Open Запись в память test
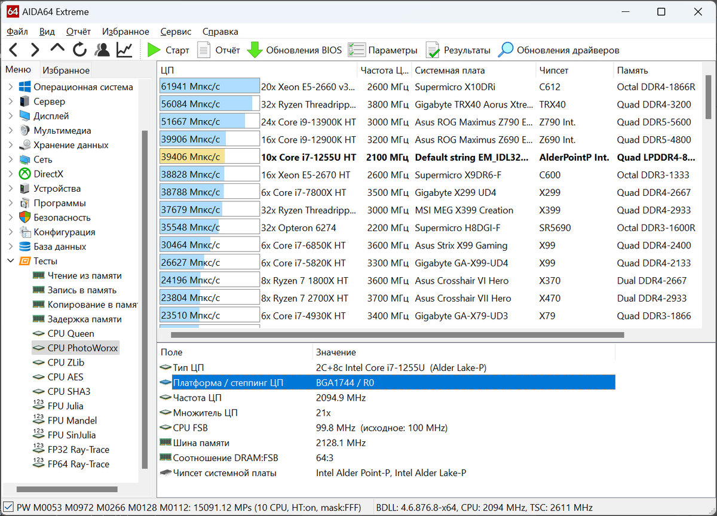This screenshot has height=516, width=717. pyautogui.click(x=82, y=290)
